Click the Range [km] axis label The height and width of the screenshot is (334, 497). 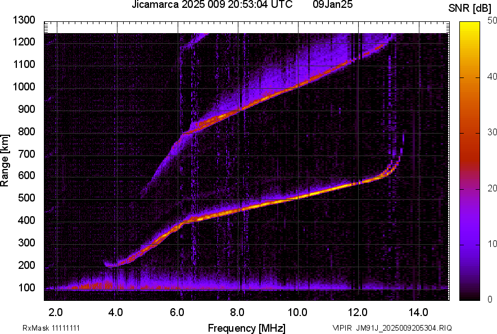[4, 161]
